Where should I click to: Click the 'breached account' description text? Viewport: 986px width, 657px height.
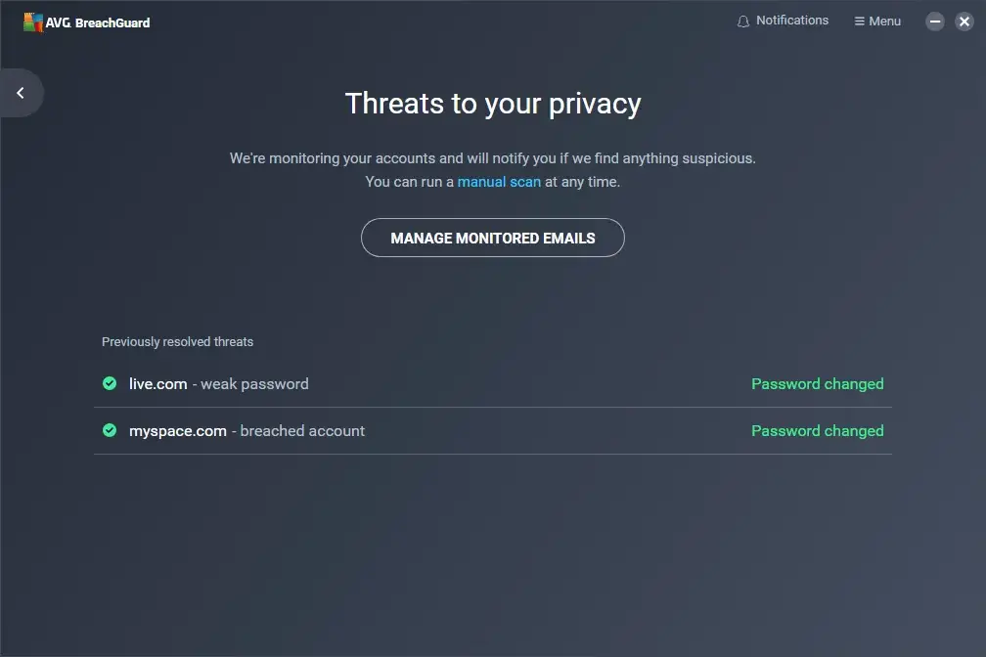(302, 431)
